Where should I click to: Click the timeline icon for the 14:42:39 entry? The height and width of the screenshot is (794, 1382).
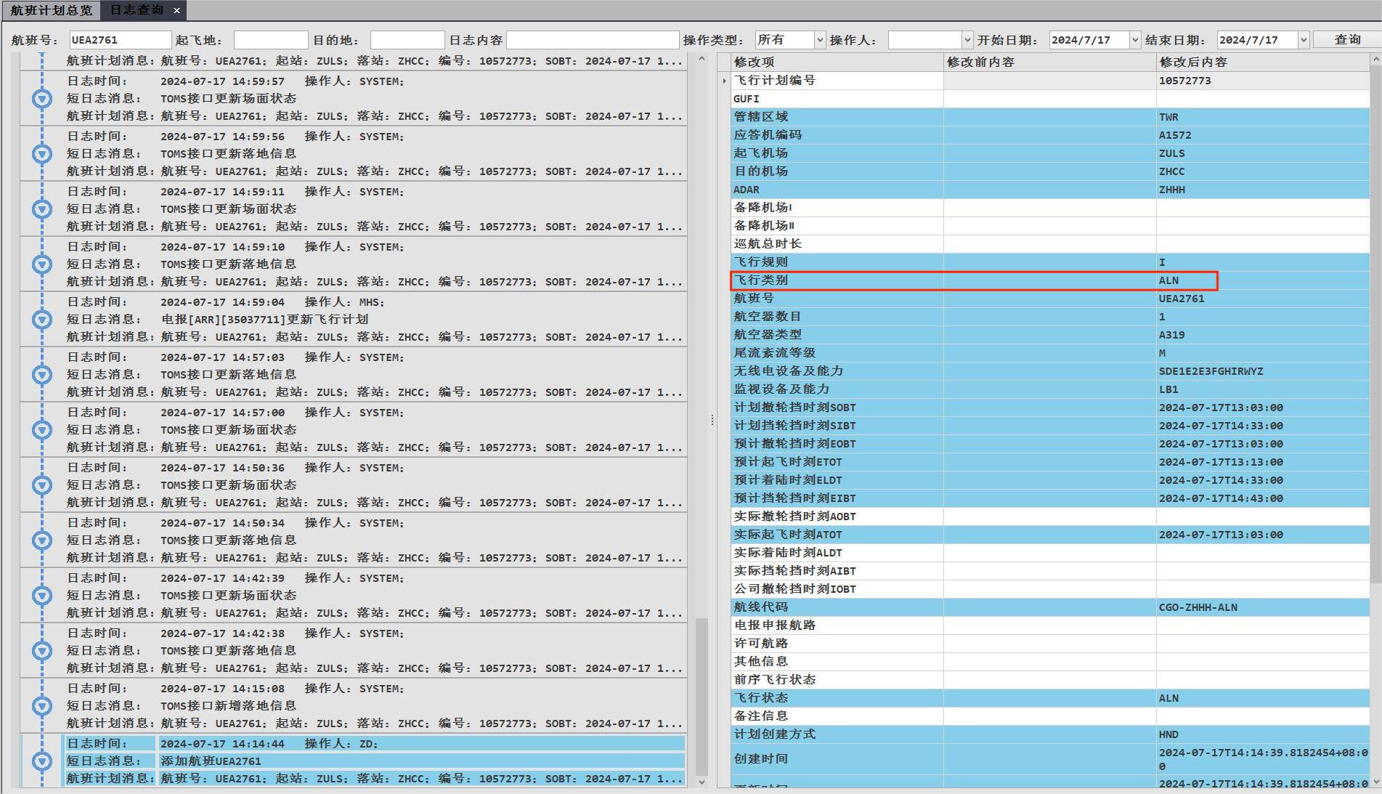coord(42,596)
